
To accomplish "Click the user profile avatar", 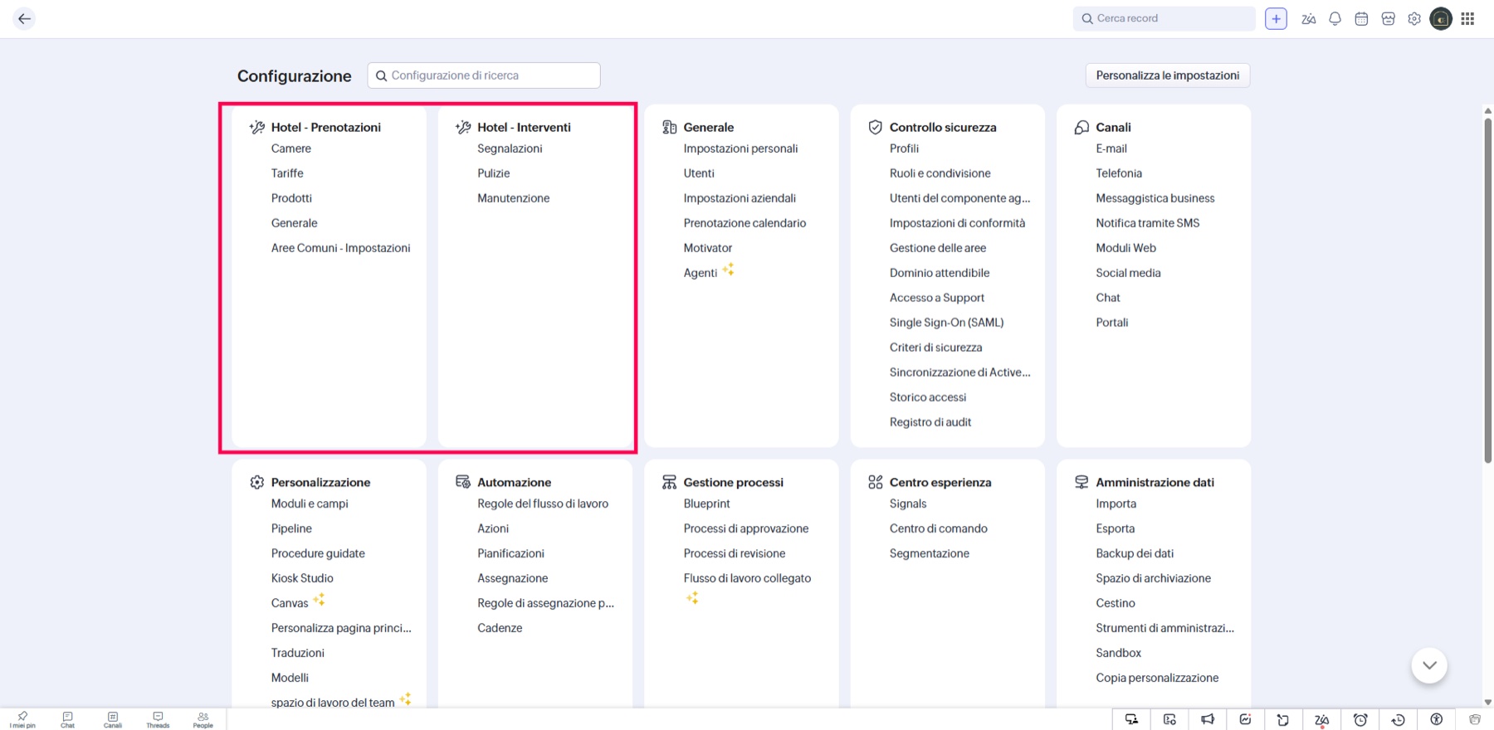I will 1441,19.
